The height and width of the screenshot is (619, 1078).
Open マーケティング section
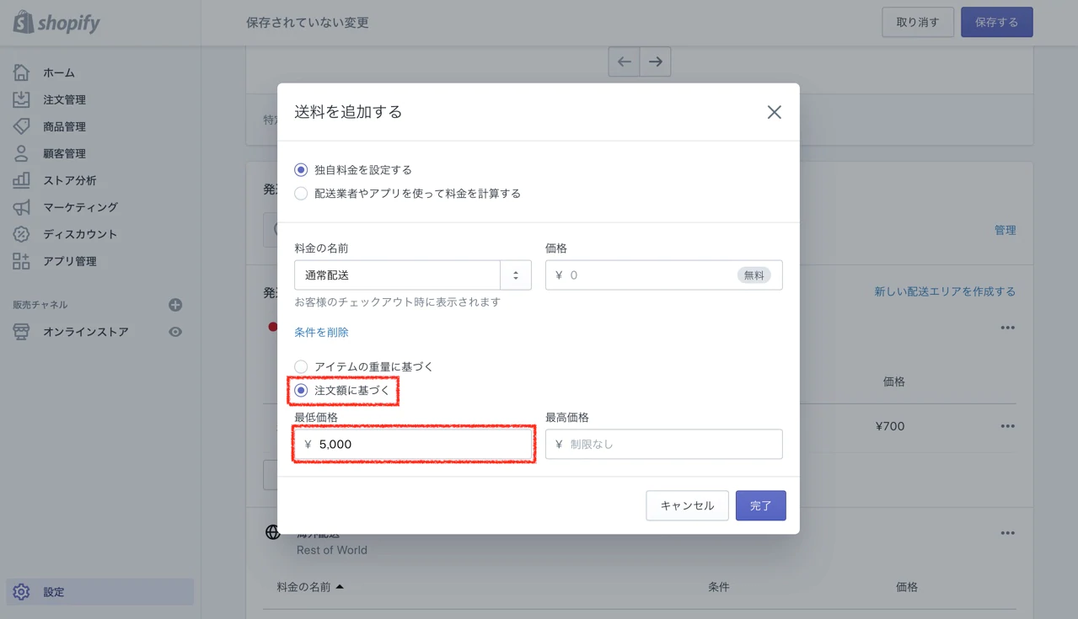[80, 207]
